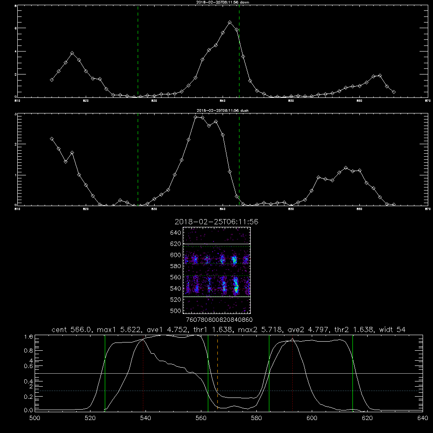Click the left green dashed line in the dawn plot
The height and width of the screenshot is (433, 433).
[138, 52]
